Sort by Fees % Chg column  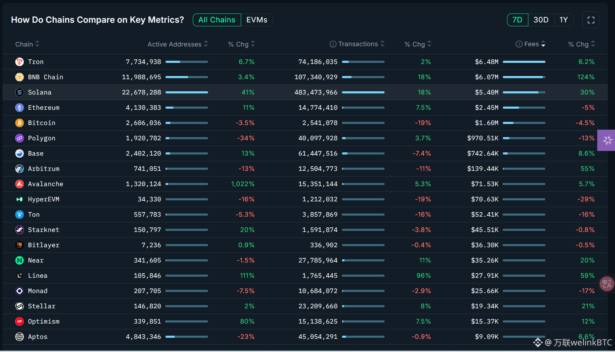coord(582,44)
